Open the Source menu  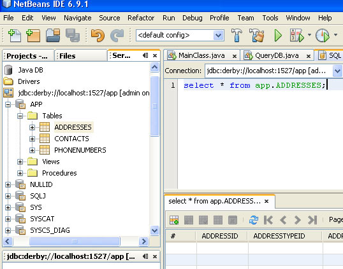(x=110, y=18)
